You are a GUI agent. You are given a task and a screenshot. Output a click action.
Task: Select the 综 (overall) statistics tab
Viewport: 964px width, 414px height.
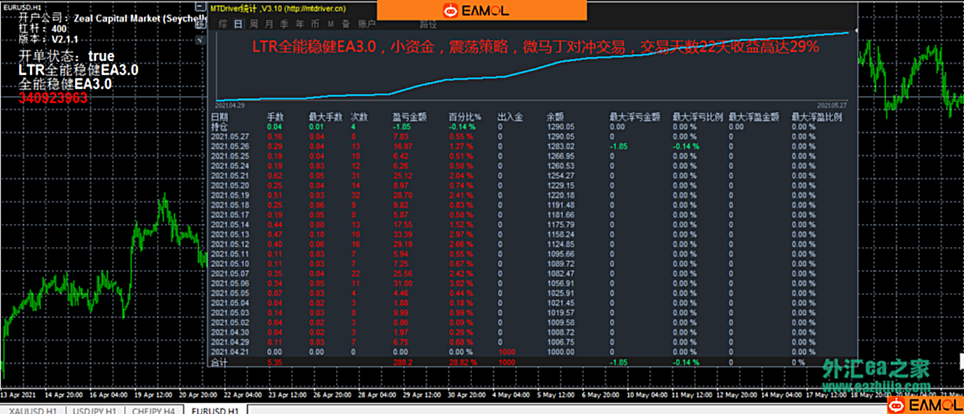pyautogui.click(x=222, y=24)
